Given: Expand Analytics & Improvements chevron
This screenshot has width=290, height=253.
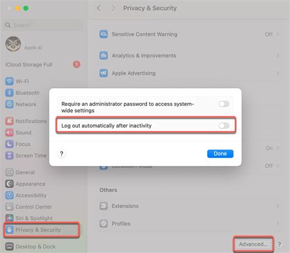Looking at the screenshot, I should pos(278,56).
